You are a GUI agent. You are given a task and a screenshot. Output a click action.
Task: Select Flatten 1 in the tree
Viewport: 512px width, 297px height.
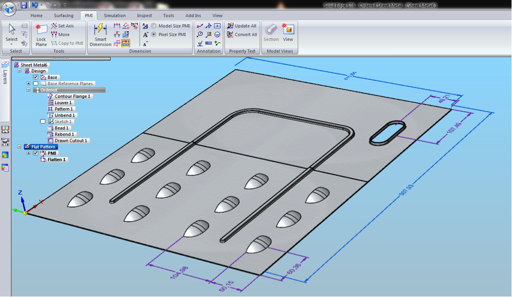pos(54,159)
